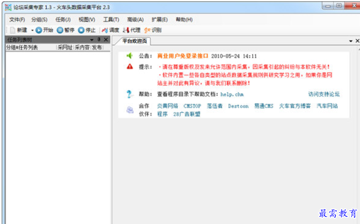Open the 工具(T) menu
The width and height of the screenshot is (360, 224).
coord(111,20)
